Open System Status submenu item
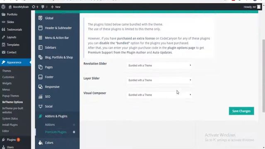Viewport: 265px width, 149px height. (10, 118)
